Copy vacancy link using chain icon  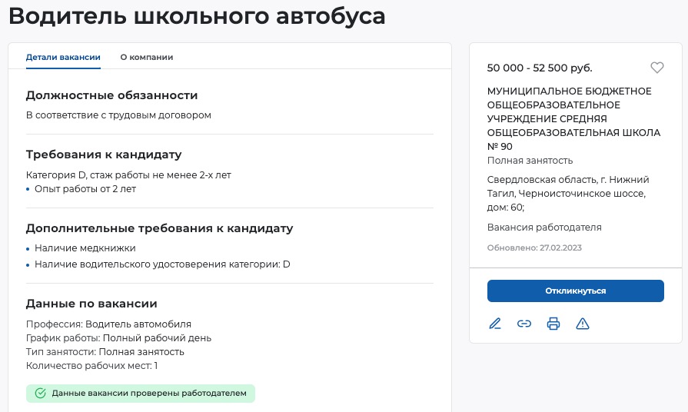[x=524, y=324]
